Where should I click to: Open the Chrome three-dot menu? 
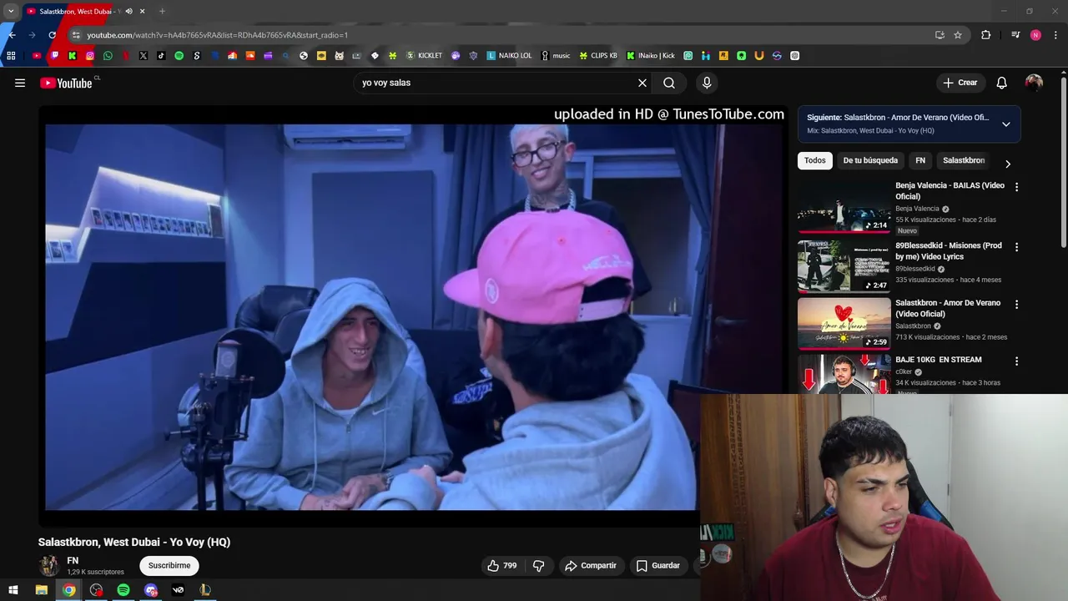click(x=1056, y=35)
